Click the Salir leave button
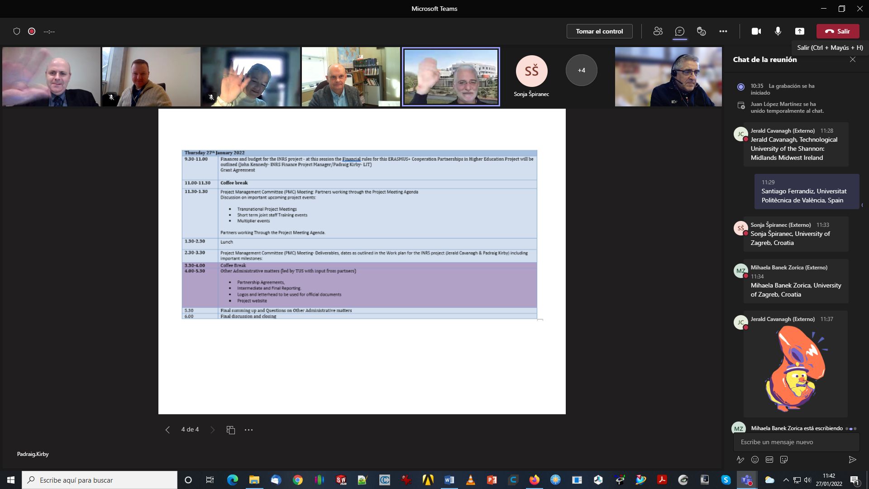869x489 pixels. click(x=837, y=31)
